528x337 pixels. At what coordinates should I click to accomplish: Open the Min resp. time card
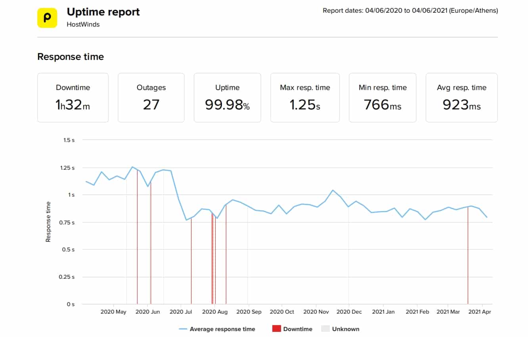point(383,98)
